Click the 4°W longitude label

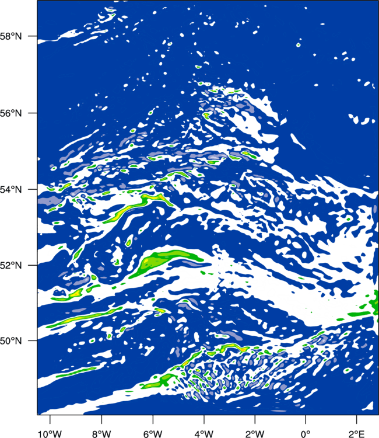point(204,434)
